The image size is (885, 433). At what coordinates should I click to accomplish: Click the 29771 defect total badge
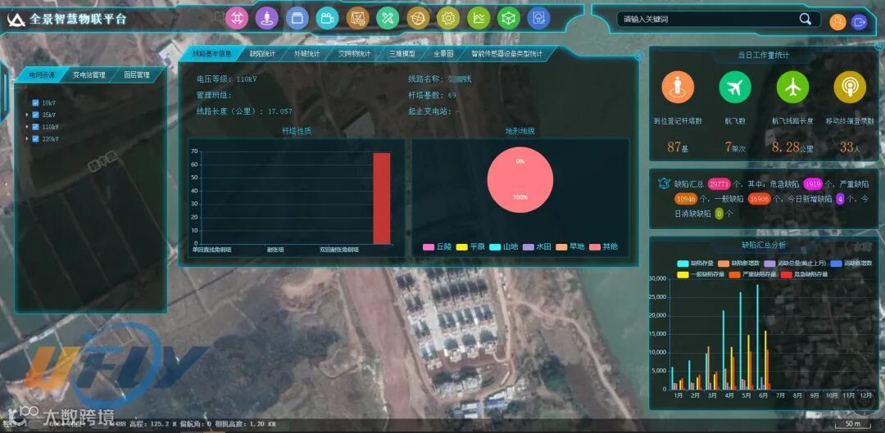(719, 184)
